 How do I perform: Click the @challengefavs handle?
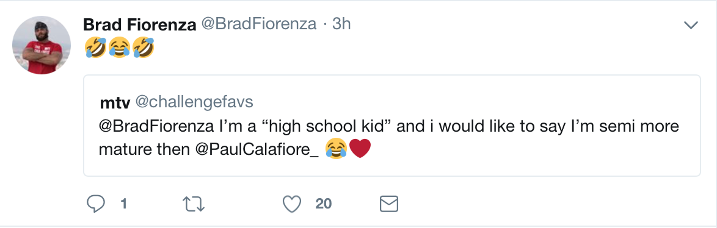coord(194,102)
